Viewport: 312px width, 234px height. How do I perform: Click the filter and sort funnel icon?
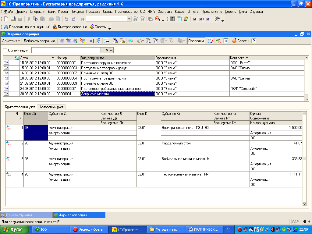148,41
